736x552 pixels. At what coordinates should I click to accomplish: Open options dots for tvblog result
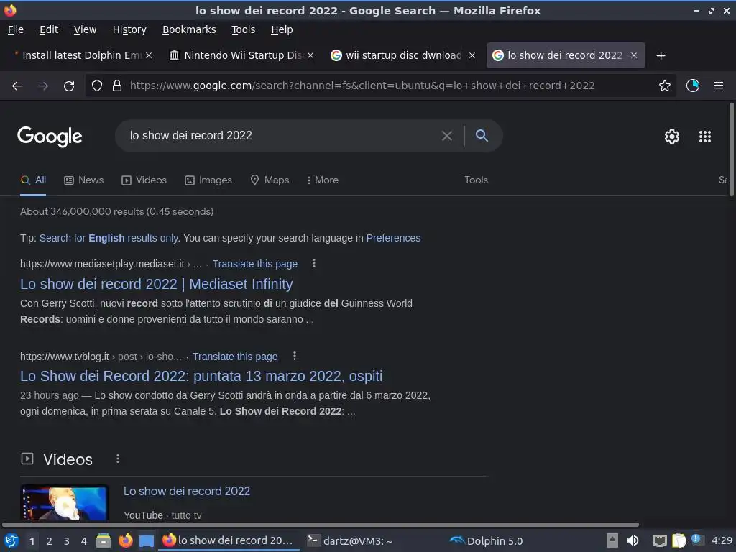[x=294, y=356]
